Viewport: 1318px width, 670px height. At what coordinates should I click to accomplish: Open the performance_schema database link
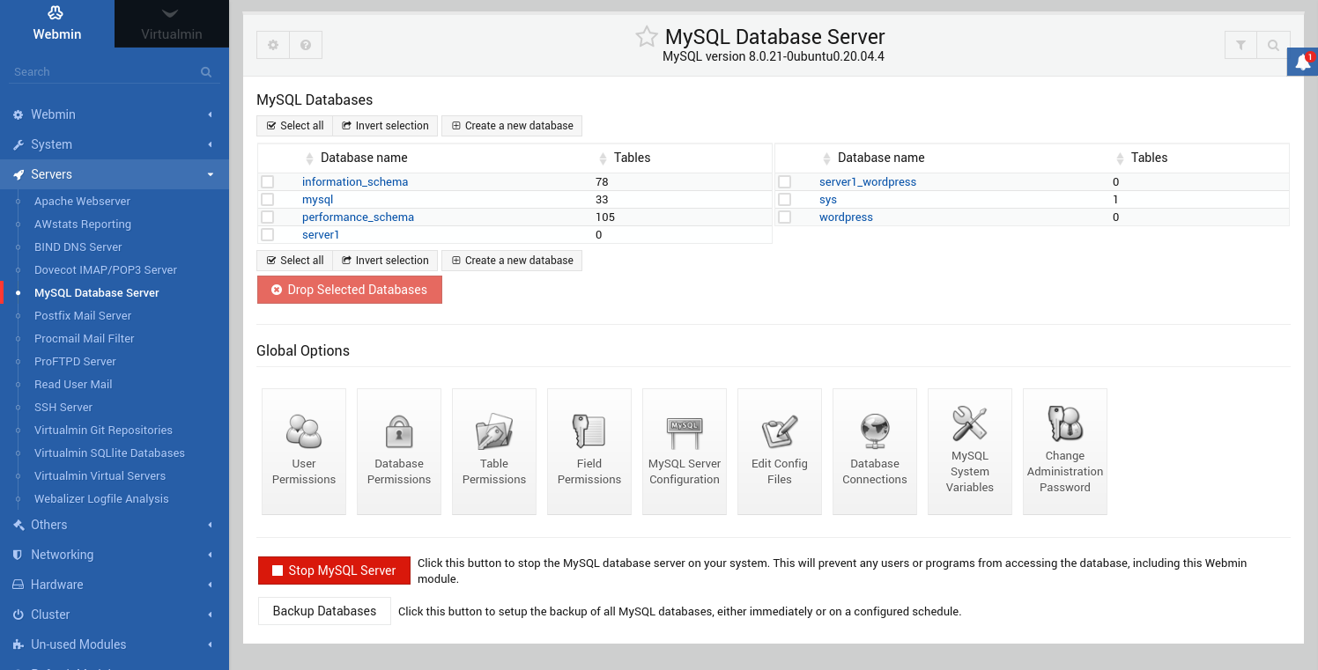(358, 217)
